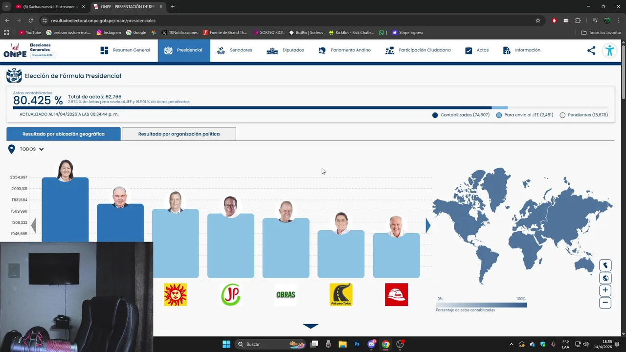The width and height of the screenshot is (626, 352).
Task: Open Participación Ciudadana section
Action: click(418, 50)
